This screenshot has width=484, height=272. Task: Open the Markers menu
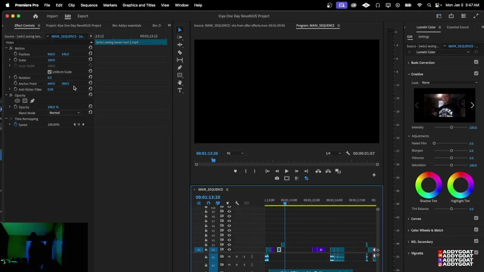click(110, 5)
